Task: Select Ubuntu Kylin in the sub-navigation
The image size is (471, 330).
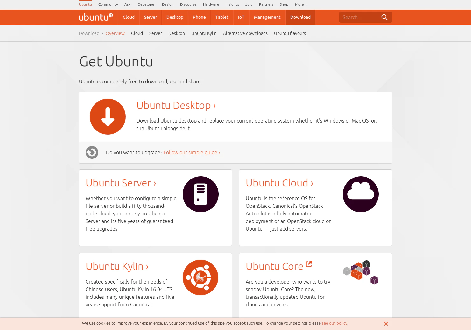Action: tap(204, 33)
